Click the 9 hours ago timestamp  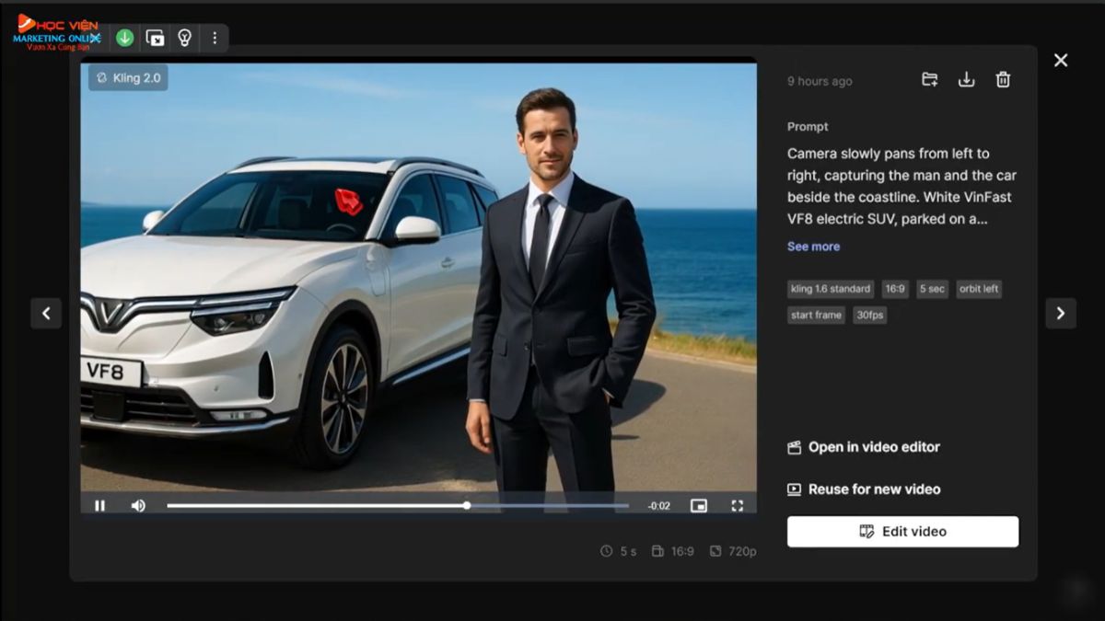click(820, 81)
